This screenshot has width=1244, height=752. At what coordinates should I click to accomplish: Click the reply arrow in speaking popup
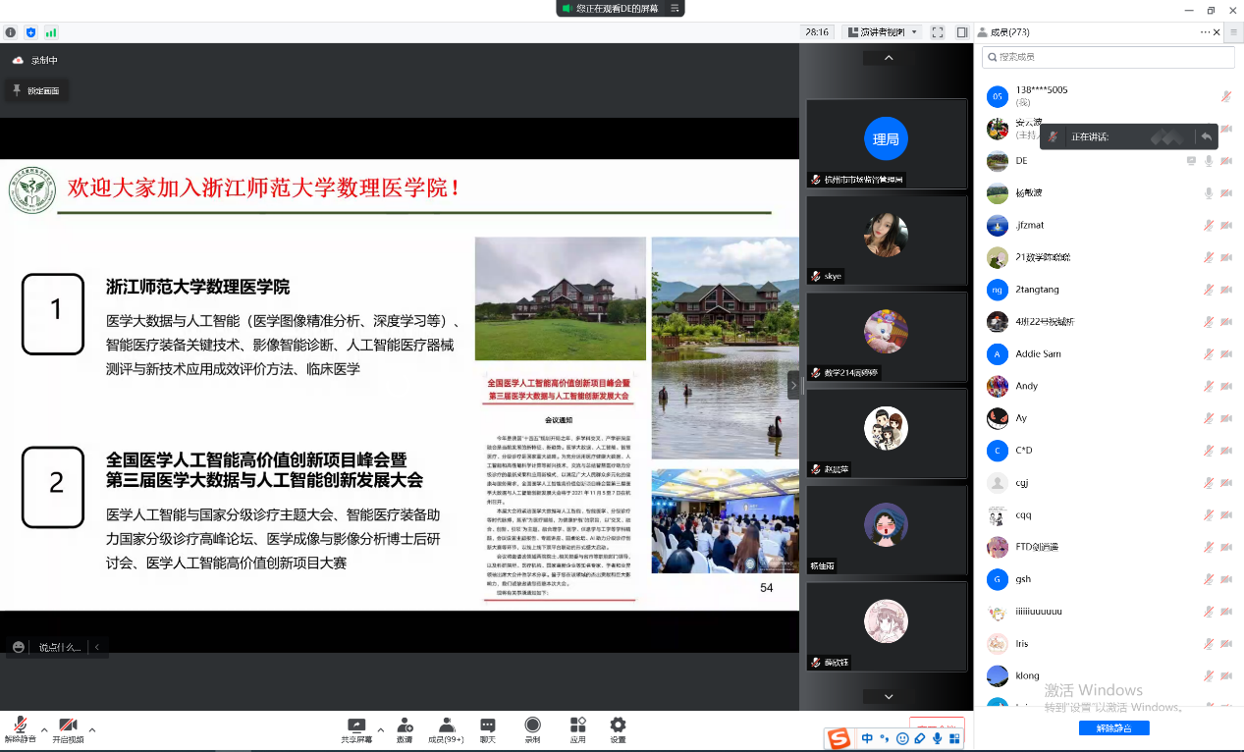[x=1205, y=136]
